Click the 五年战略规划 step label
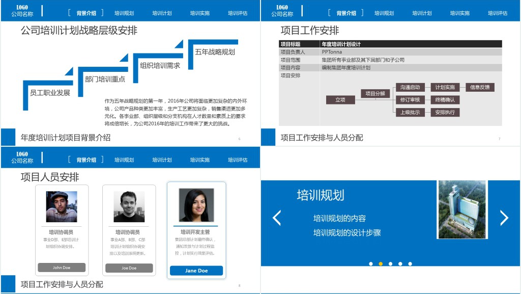This screenshot has width=521, height=294. pos(215,52)
